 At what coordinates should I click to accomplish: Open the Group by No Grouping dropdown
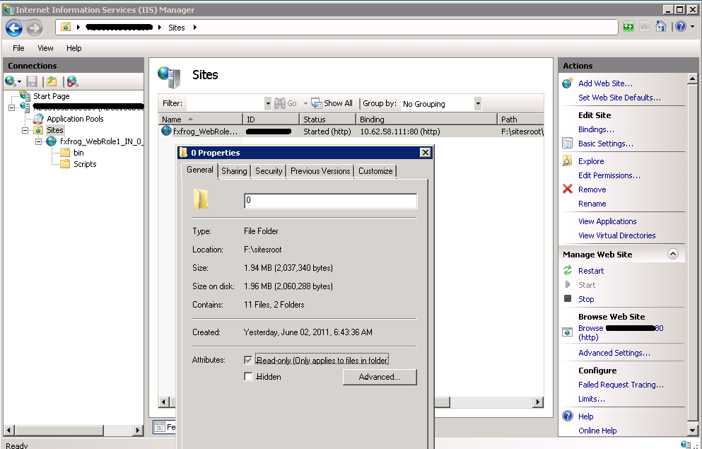478,104
